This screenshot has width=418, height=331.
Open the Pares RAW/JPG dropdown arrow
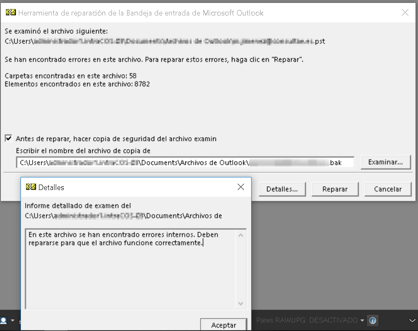click(362, 321)
